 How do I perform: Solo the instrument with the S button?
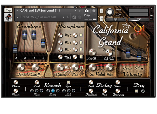coord(101,11)
